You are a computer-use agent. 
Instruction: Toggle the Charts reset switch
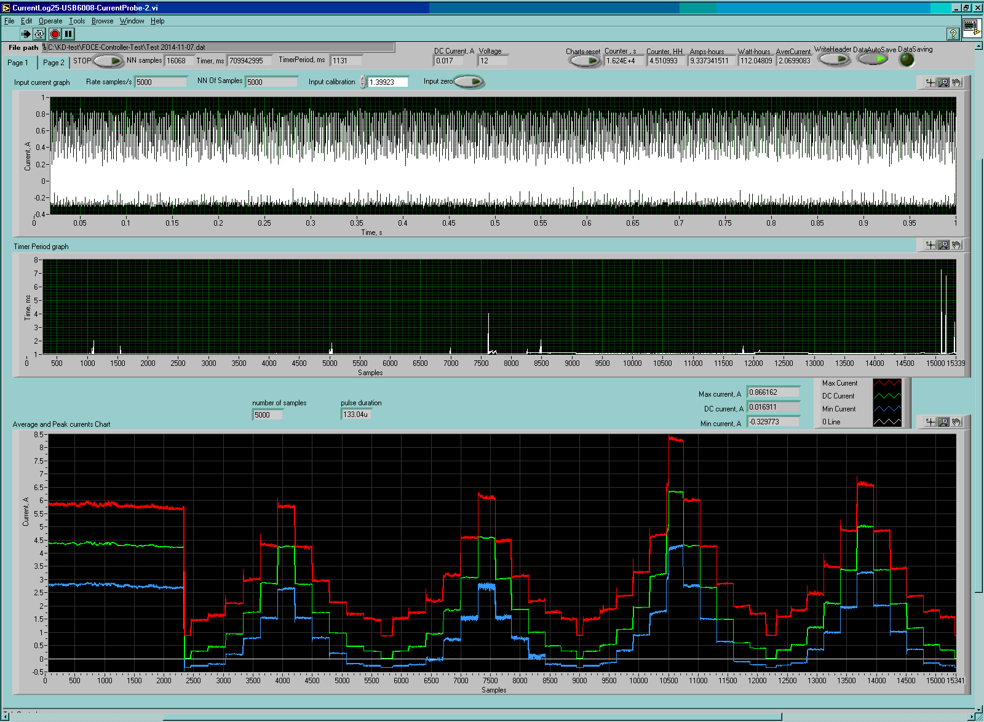tap(585, 61)
